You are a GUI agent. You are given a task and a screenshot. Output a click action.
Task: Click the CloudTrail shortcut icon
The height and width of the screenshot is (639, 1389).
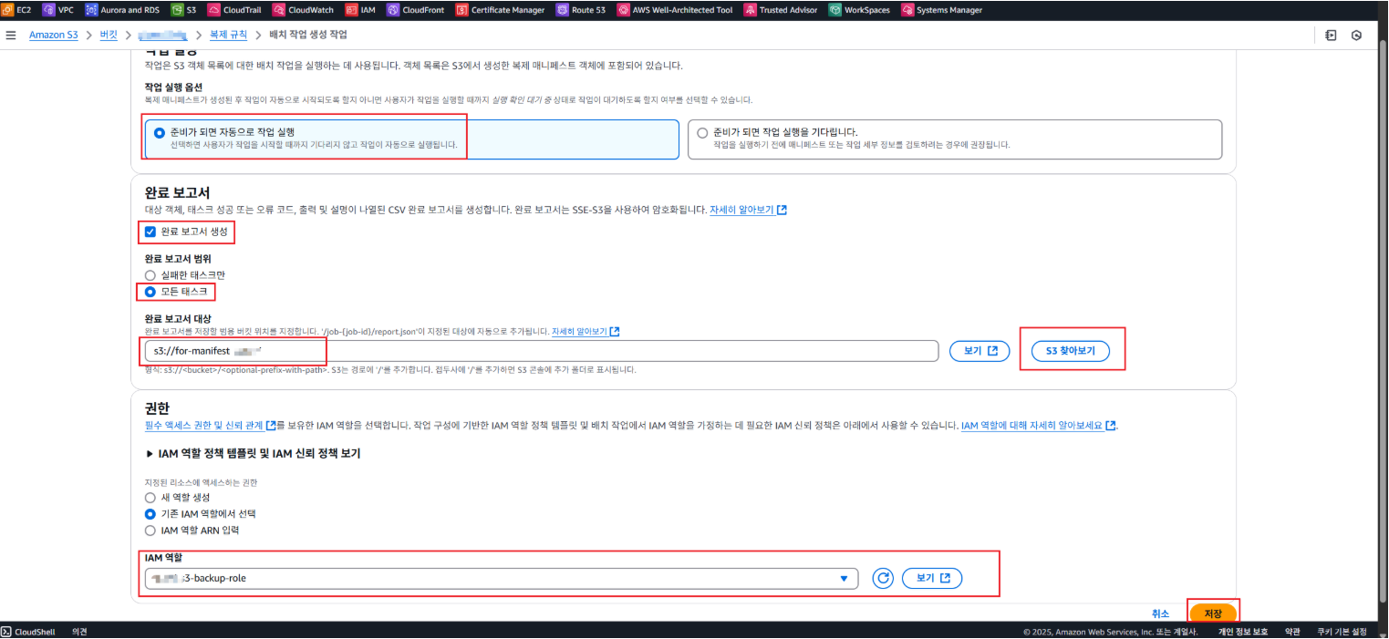[214, 10]
